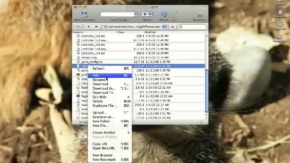
Task: Choose Duplicate File in the context menu
Action: pyautogui.click(x=110, y=105)
